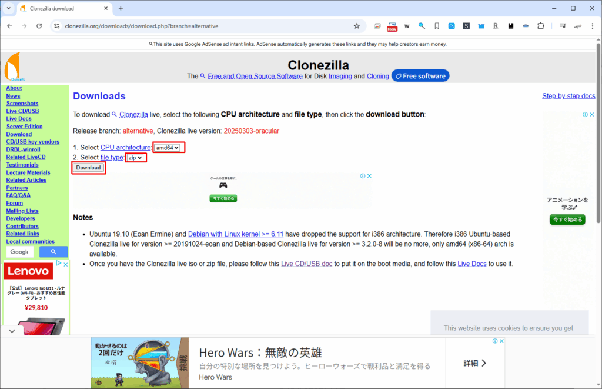The image size is (602, 389).
Task: Close the Clonezilla download tab
Action: 106,8
